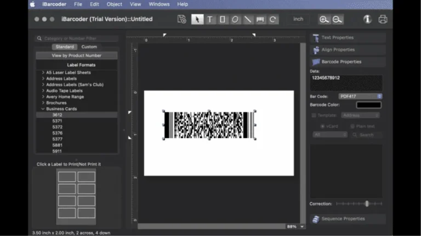
Task: Zoom out with the magnifier minus
Action: [337, 19]
